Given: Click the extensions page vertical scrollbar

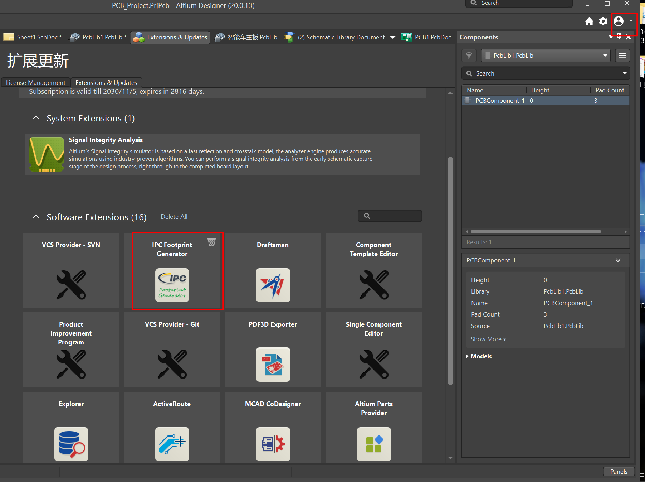Looking at the screenshot, I should click(x=450, y=270).
